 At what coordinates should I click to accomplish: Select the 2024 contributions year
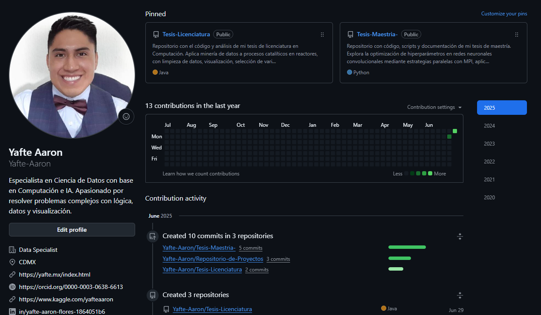click(489, 125)
